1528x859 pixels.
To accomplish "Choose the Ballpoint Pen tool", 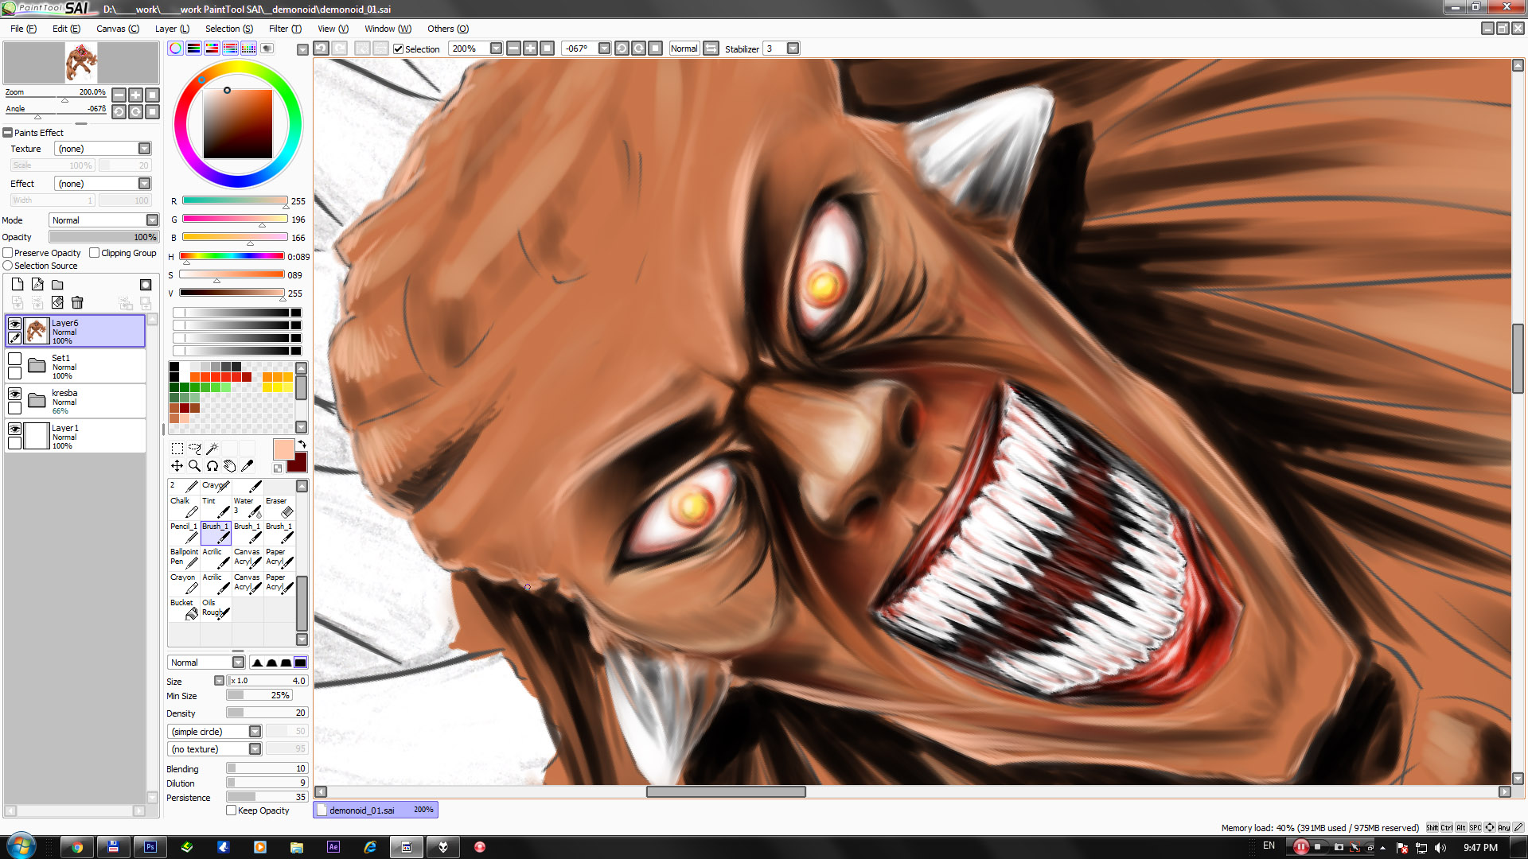I will [184, 558].
